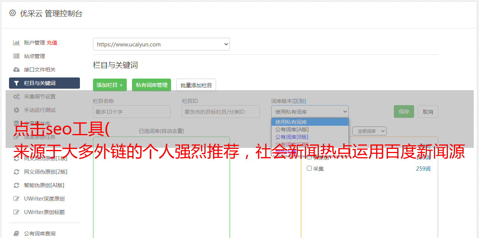Open 接口文件相关 in the sidebar
The height and width of the screenshot is (238, 479).
(40, 70)
